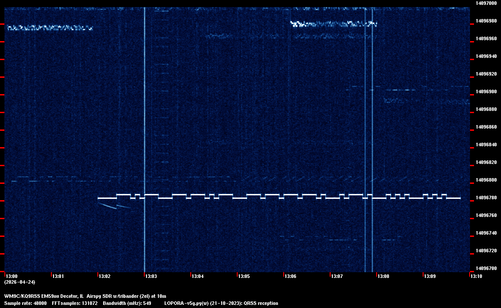Select the 13:01 time marker
501x308 pixels.
click(x=58, y=277)
